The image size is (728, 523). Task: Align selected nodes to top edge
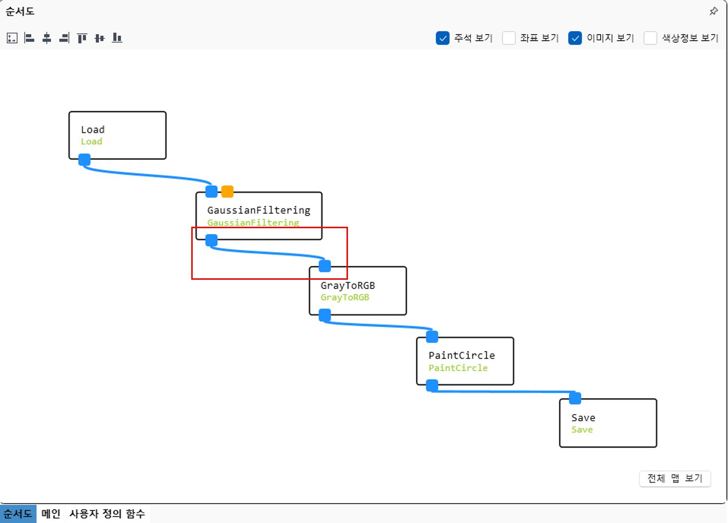click(x=82, y=38)
